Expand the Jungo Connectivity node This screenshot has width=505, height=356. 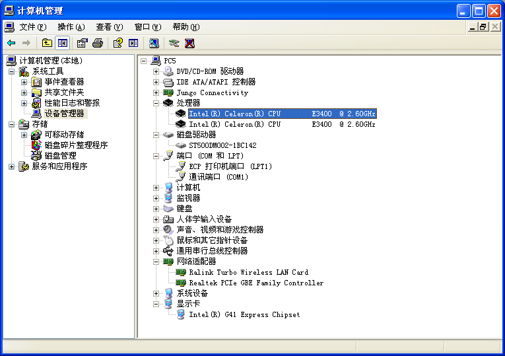[156, 92]
